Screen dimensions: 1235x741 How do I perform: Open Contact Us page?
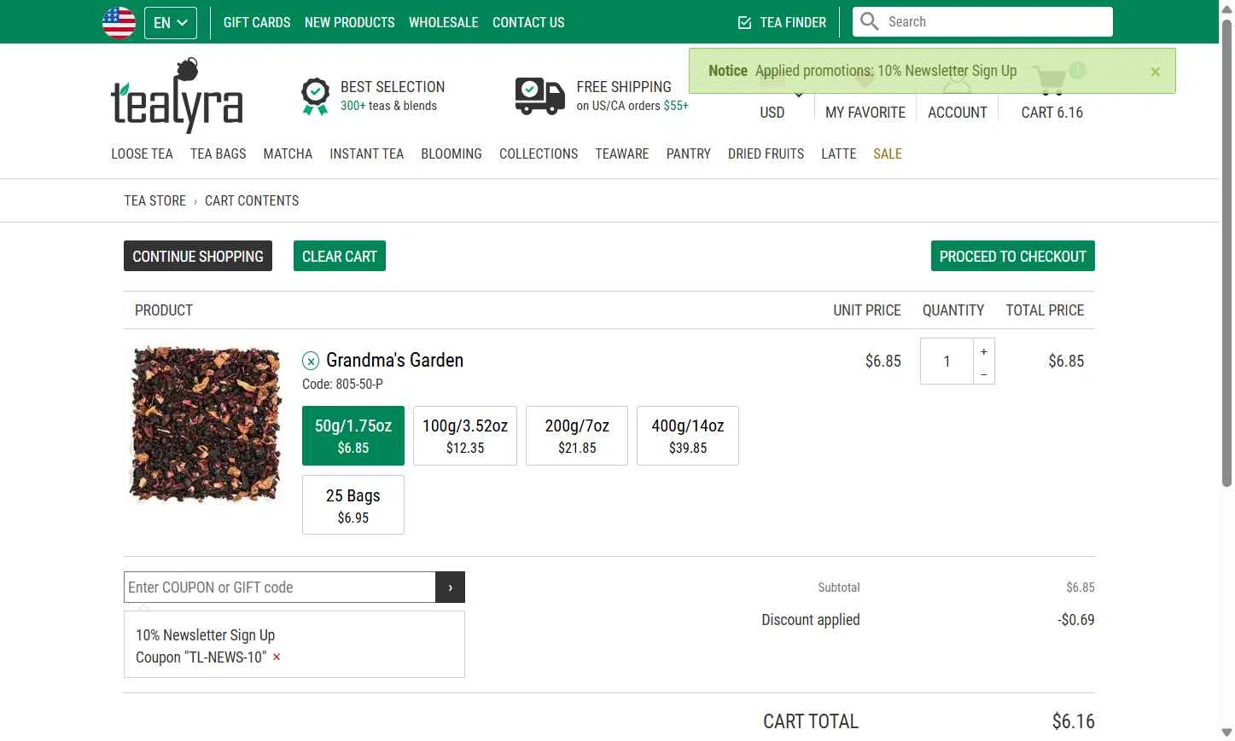coord(528,22)
